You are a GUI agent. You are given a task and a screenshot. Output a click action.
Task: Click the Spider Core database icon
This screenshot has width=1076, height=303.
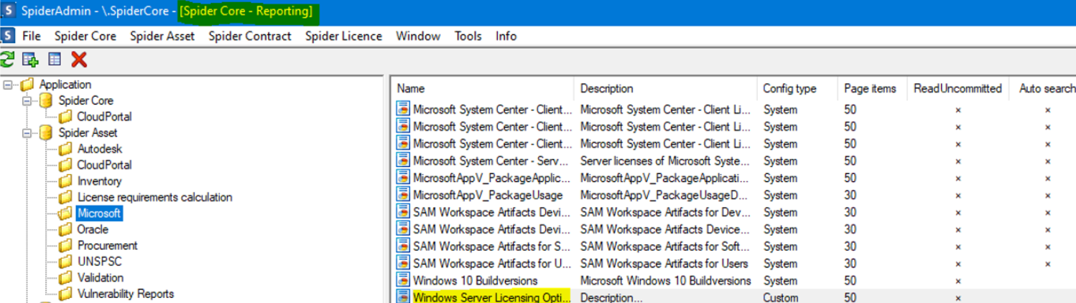tap(46, 100)
